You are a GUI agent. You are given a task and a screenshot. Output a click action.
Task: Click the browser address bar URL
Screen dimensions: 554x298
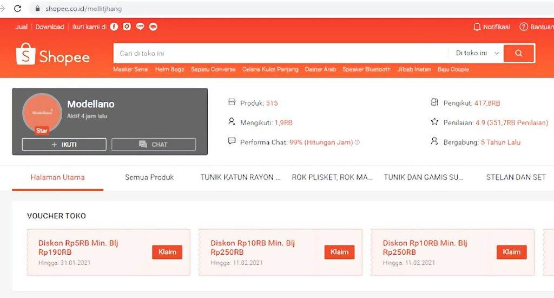pos(84,9)
